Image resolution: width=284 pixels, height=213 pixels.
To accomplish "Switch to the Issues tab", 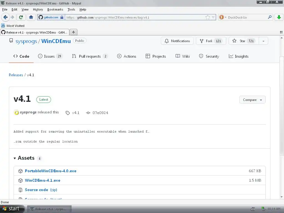I will click(x=50, y=56).
